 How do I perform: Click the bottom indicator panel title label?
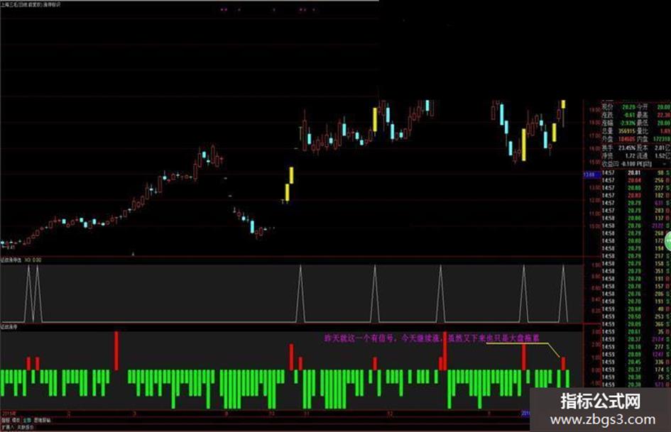point(9,327)
